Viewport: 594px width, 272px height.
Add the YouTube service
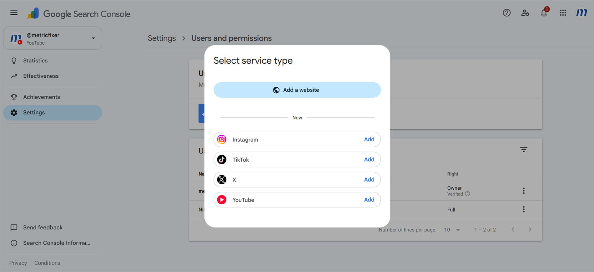point(369,200)
